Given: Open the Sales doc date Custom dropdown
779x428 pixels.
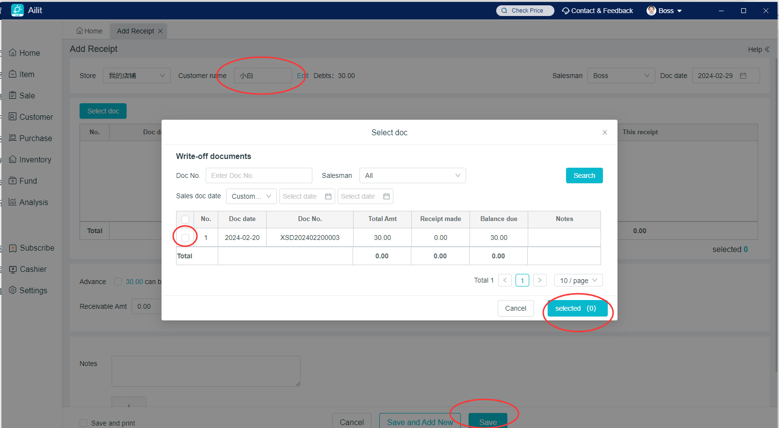Looking at the screenshot, I should [x=251, y=196].
